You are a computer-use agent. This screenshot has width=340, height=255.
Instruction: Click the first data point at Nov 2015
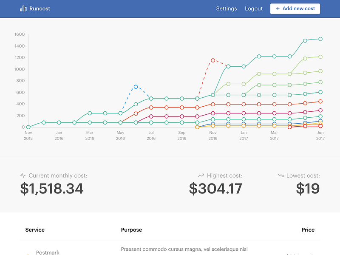28,127
